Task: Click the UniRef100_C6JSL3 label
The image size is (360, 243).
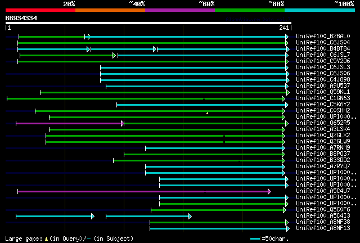Action: point(323,67)
